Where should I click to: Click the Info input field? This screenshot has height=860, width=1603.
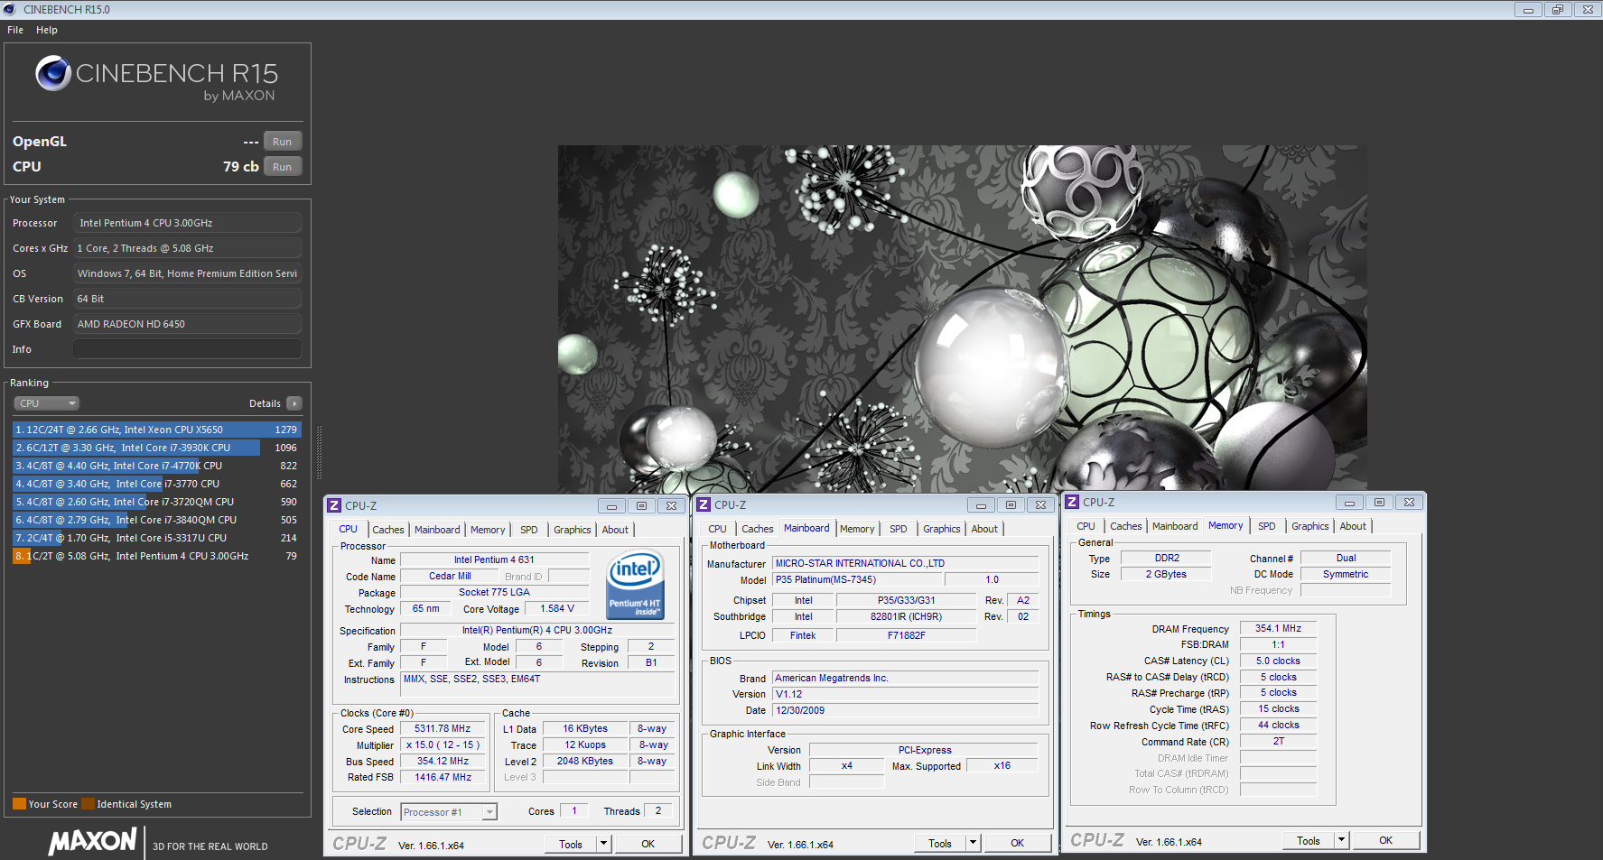187,349
